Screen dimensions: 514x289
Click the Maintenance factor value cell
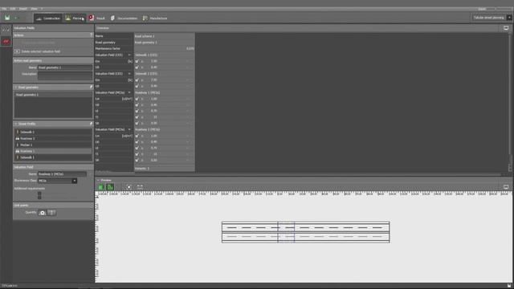click(164, 48)
